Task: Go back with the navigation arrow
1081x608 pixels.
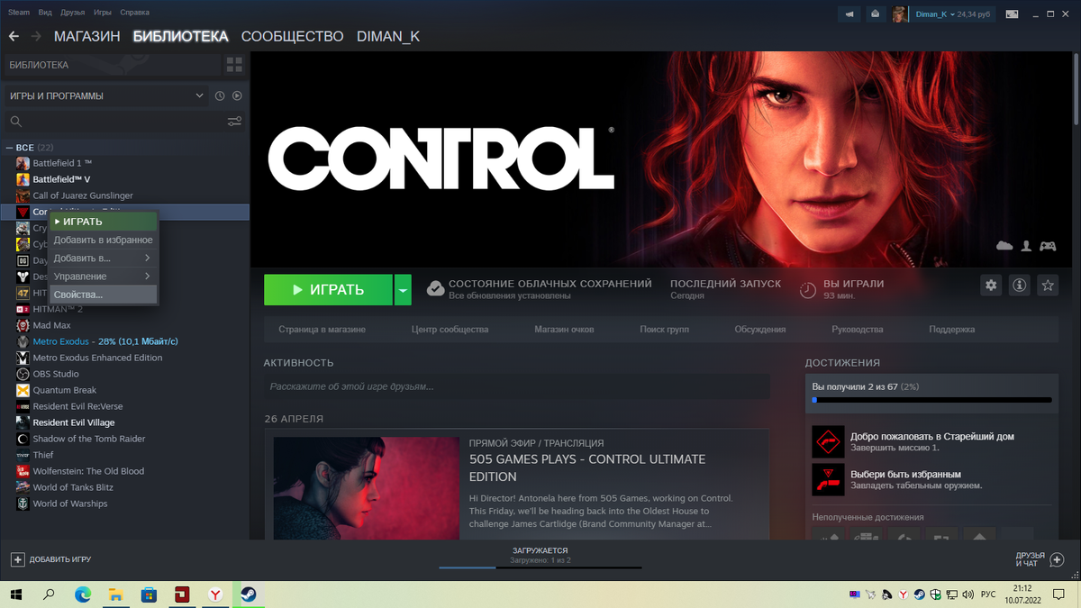Action: click(x=14, y=36)
